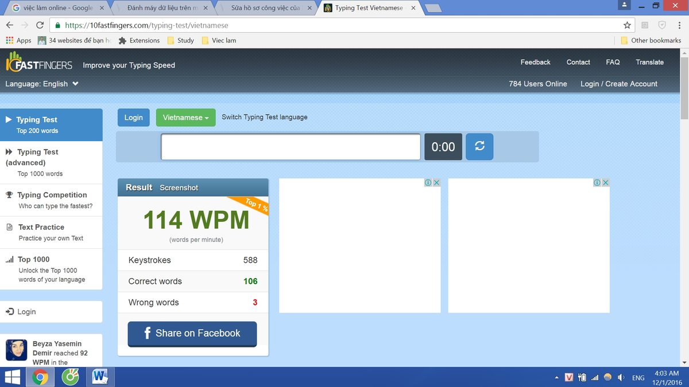Click the Windows Start button
The image size is (689, 387).
pos(13,377)
